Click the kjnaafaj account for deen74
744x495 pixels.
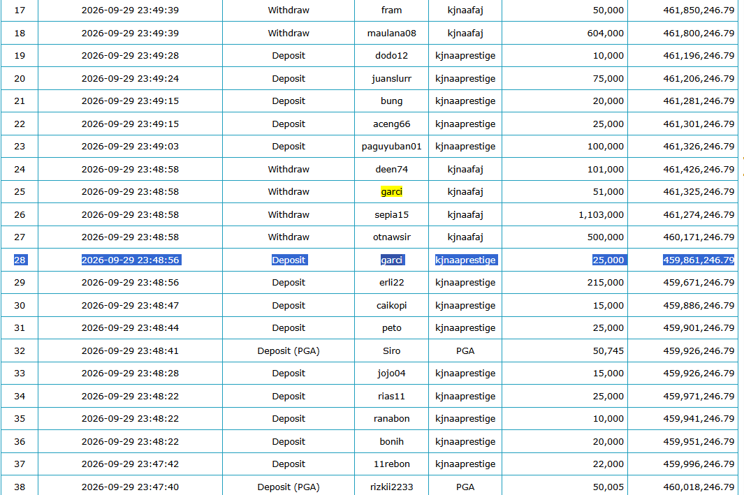click(465, 169)
